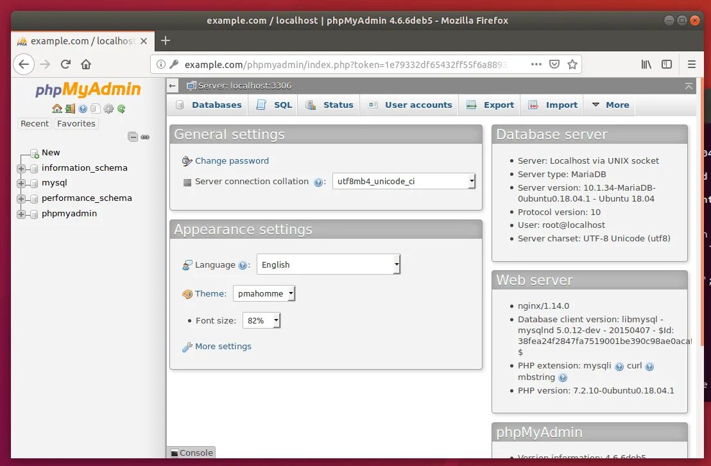Viewport: 711px width, 466px height.
Task: Click the Theme link label
Action: tap(210, 293)
